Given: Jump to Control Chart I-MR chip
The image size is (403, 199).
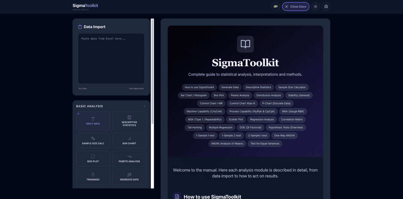Looking at the screenshot, I should 211,103.
